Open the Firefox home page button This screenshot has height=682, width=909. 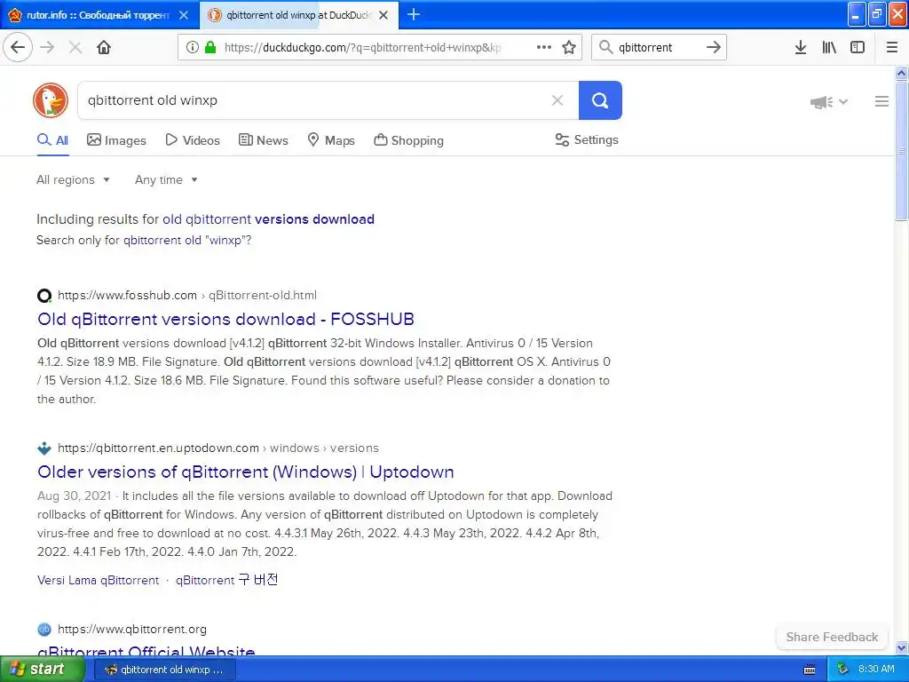pyautogui.click(x=104, y=47)
